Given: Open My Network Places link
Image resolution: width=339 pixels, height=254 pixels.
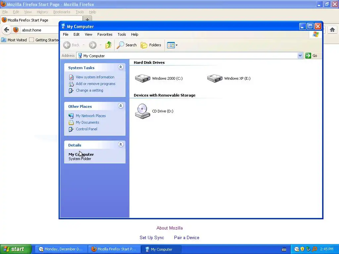Looking at the screenshot, I should click(x=91, y=115).
